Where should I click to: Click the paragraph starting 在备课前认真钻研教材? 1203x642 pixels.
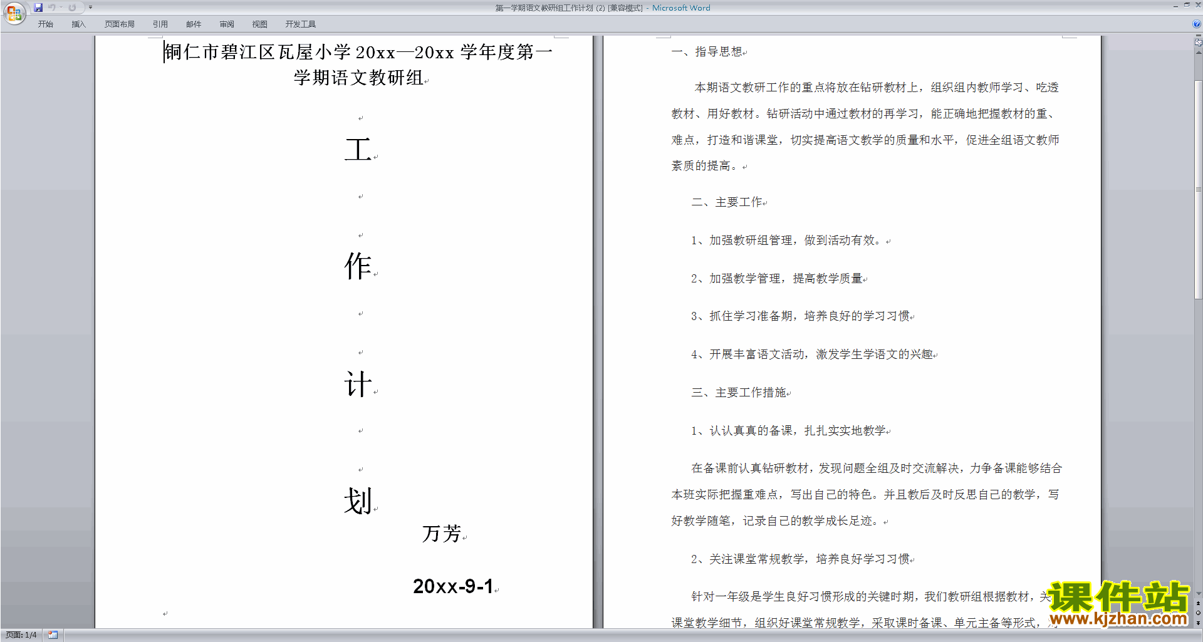867,495
